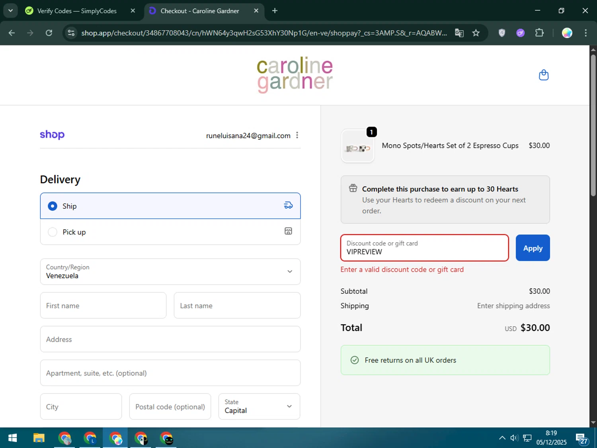Click the browser forward arrow
This screenshot has width=597, height=448.
point(30,33)
